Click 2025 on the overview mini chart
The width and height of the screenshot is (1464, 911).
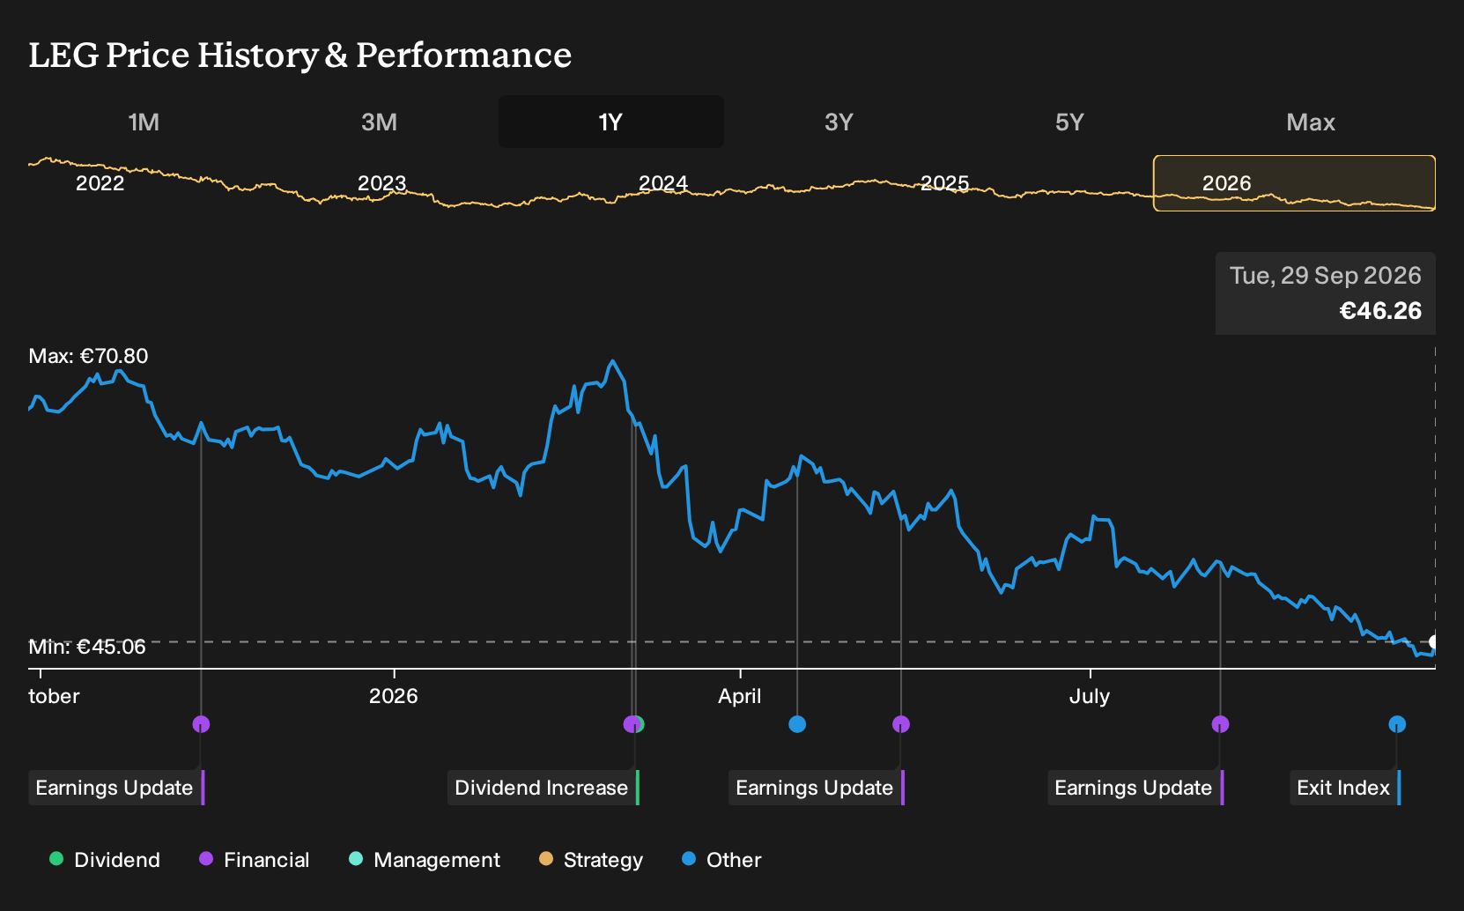point(945,183)
